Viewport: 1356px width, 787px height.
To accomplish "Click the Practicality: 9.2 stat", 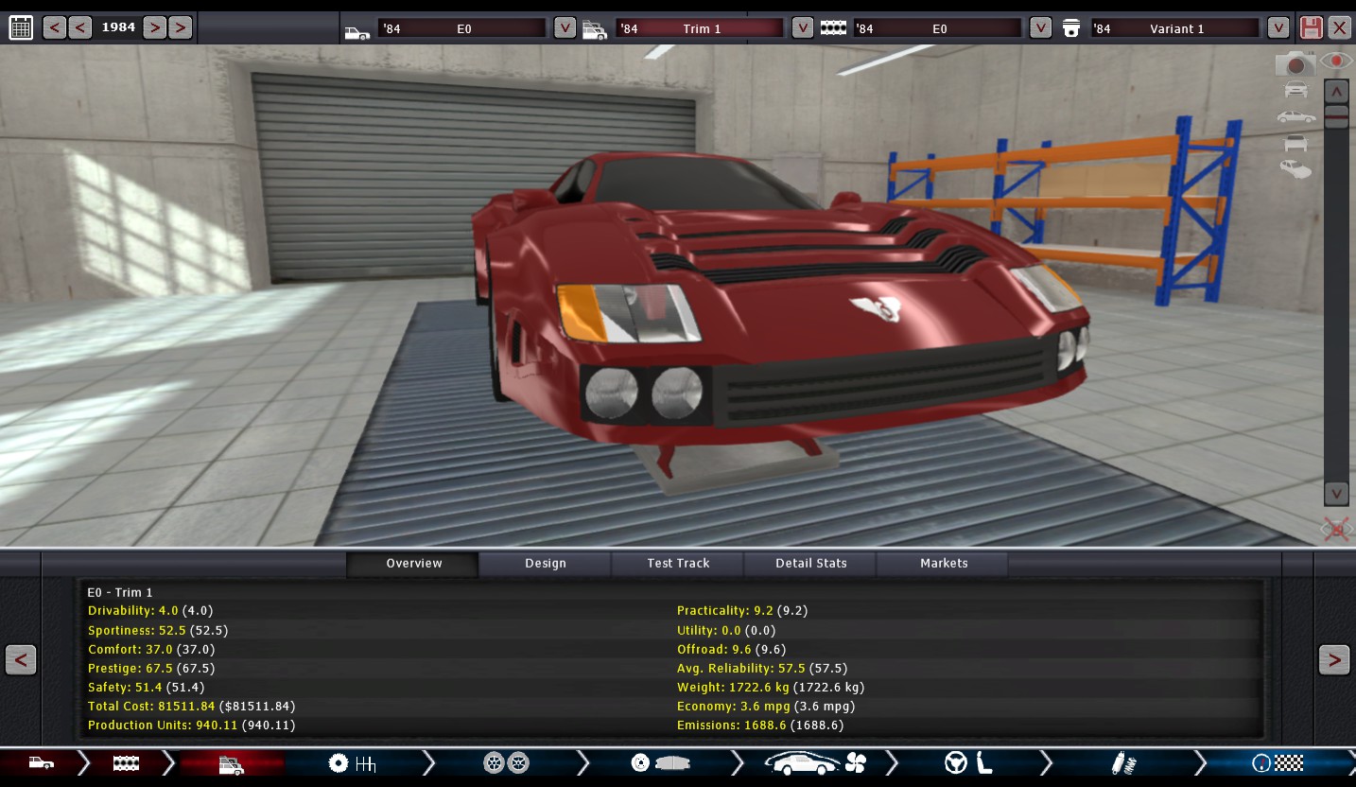I will (x=742, y=611).
